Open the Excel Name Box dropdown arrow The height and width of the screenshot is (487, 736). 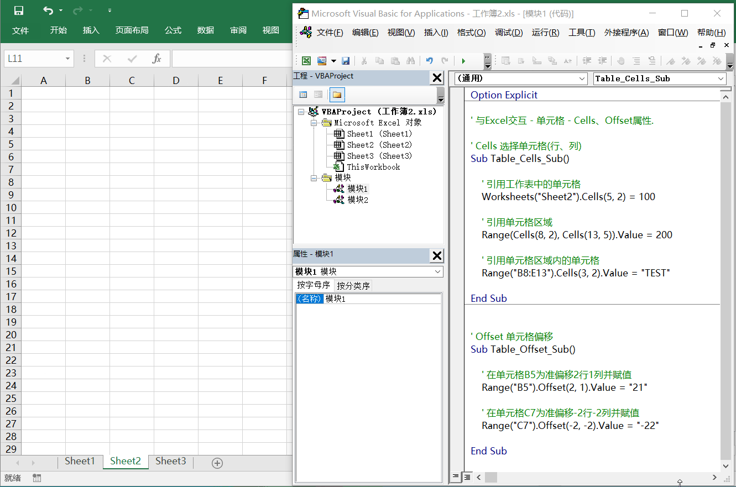[68, 59]
